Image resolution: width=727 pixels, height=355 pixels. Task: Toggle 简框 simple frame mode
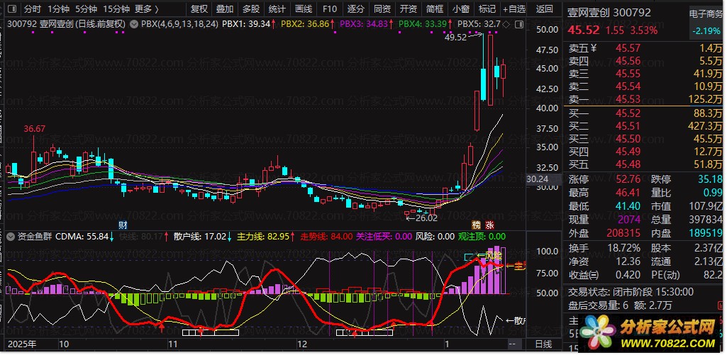pyautogui.click(x=435, y=9)
